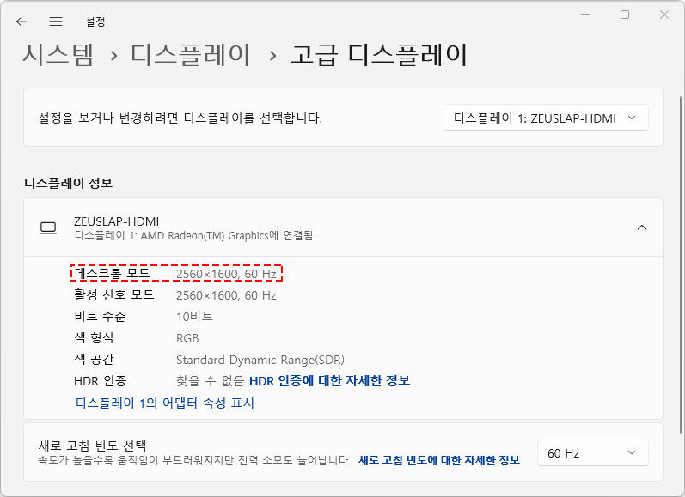Click 2560×1600 value beside 데스크톱 모드
685x497 pixels.
226,274
